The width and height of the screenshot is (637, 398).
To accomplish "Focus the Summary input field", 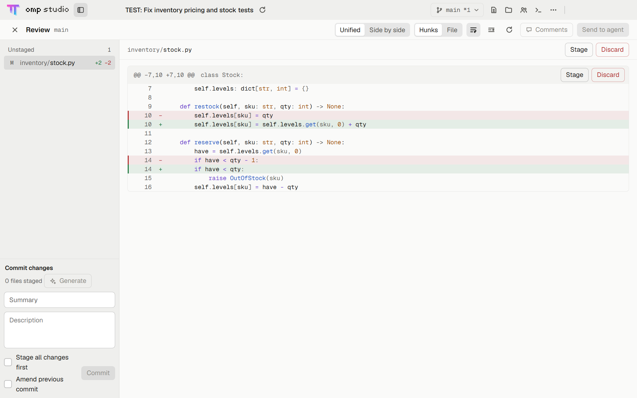I will [x=59, y=300].
